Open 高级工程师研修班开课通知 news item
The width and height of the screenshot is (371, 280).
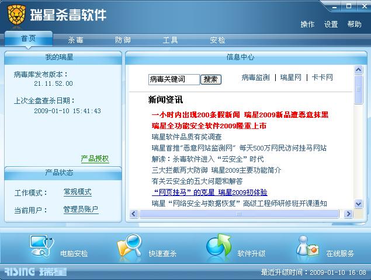coord(239,203)
